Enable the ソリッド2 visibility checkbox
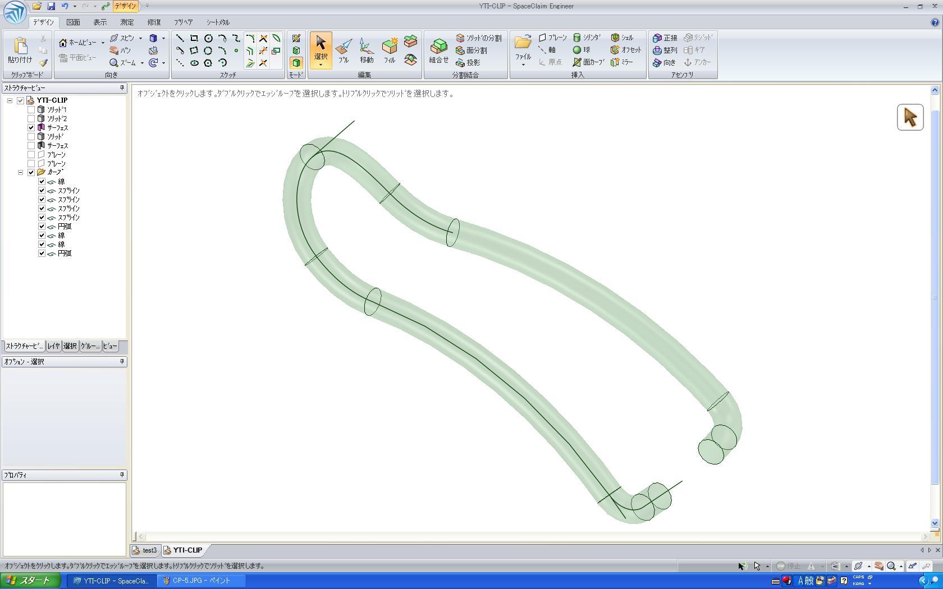943x589 pixels. (31, 119)
